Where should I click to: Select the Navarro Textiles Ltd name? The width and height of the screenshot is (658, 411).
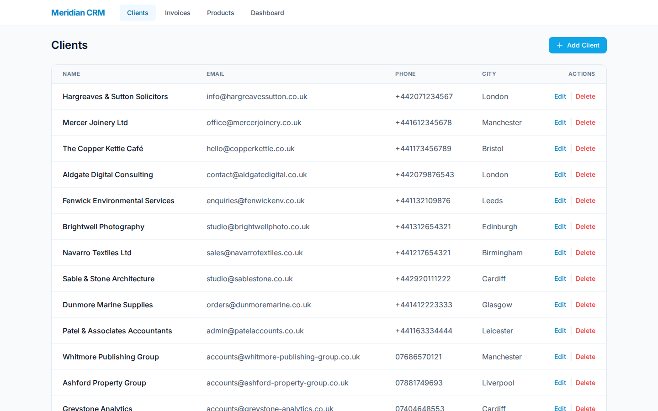97,253
